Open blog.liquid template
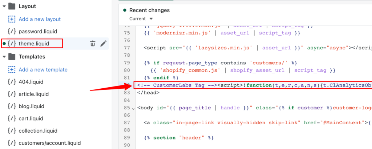 (x=31, y=106)
